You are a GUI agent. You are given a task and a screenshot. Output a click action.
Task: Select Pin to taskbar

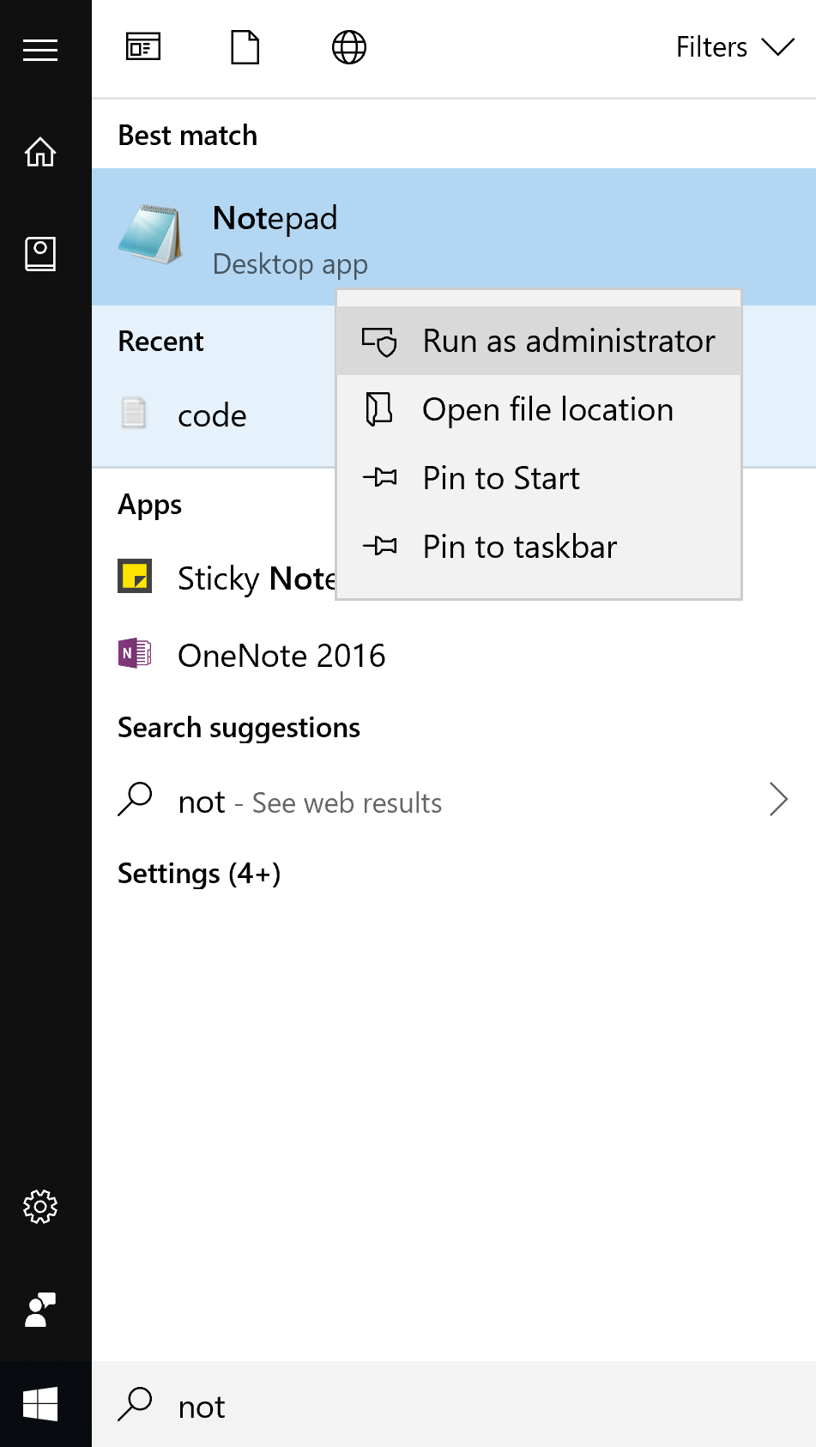tap(539, 547)
